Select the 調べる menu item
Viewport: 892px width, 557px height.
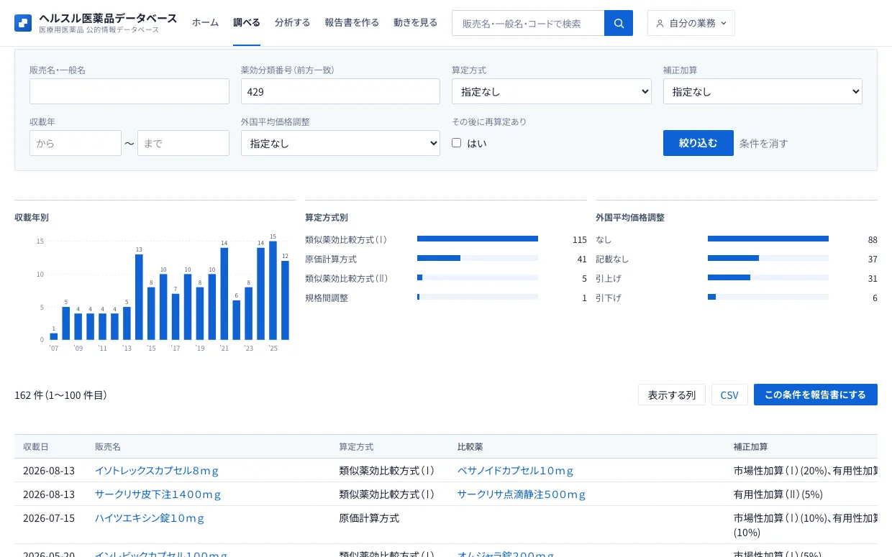tap(247, 22)
